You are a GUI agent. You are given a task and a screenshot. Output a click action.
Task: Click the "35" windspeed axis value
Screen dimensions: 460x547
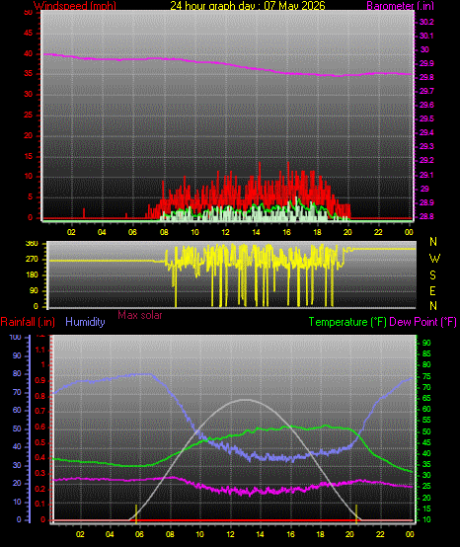pos(29,74)
